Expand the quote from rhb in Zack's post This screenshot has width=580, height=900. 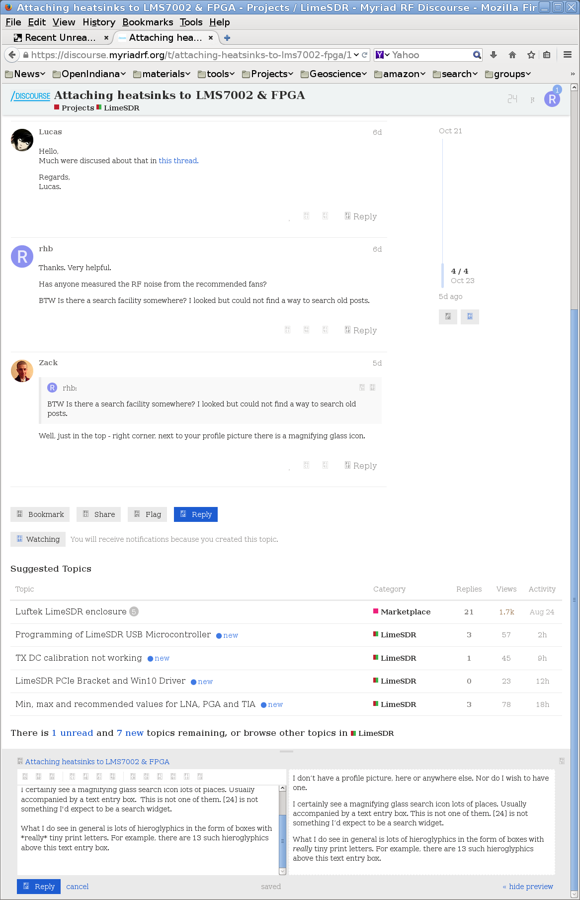coord(362,388)
